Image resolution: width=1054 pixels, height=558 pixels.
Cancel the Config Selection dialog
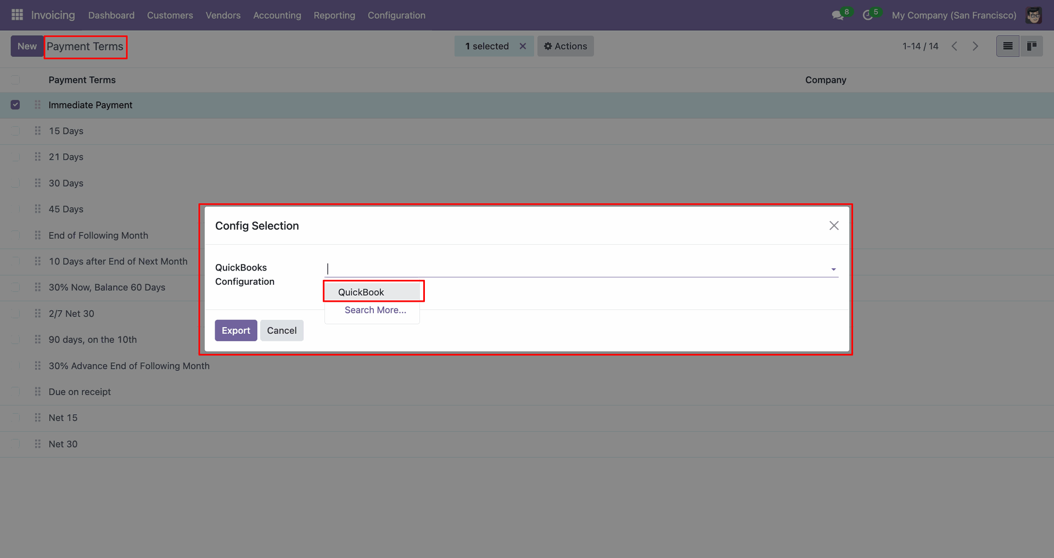coord(282,330)
